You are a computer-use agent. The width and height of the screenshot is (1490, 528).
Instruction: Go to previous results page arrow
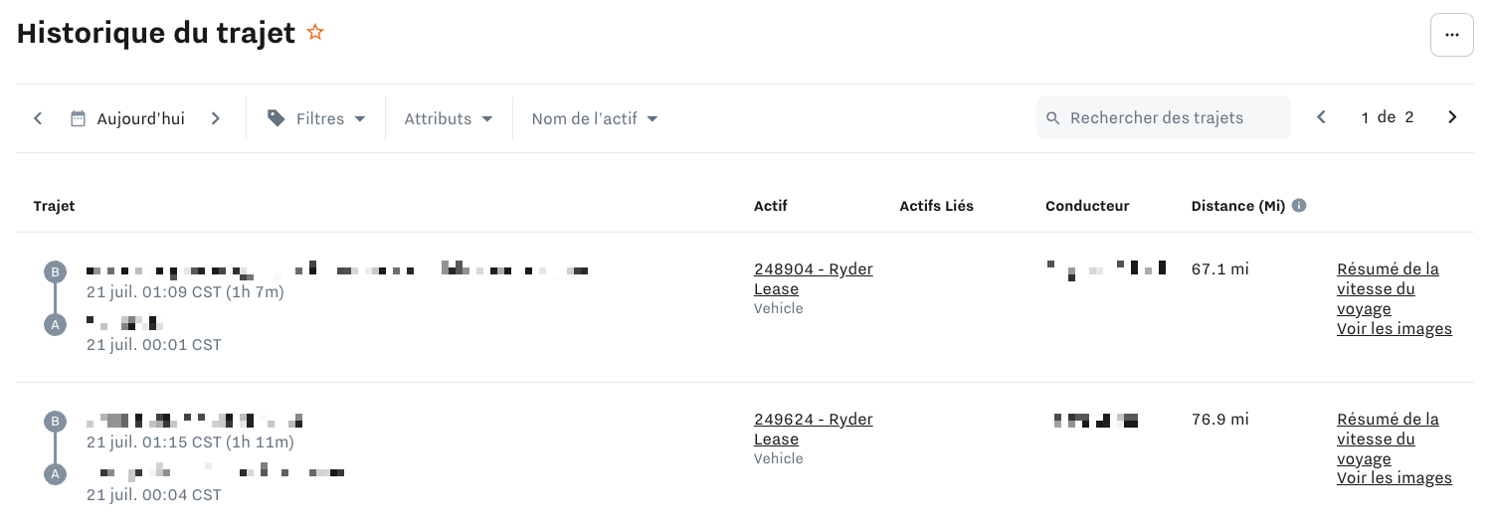point(1321,117)
